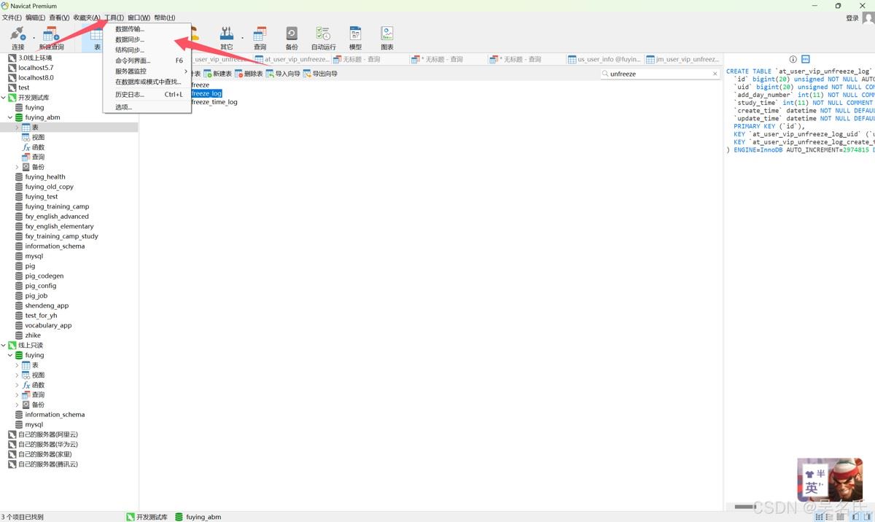The height and width of the screenshot is (522, 875).
Task: Expand the 函数 node under 线上只读
Action: pyautogui.click(x=17, y=385)
